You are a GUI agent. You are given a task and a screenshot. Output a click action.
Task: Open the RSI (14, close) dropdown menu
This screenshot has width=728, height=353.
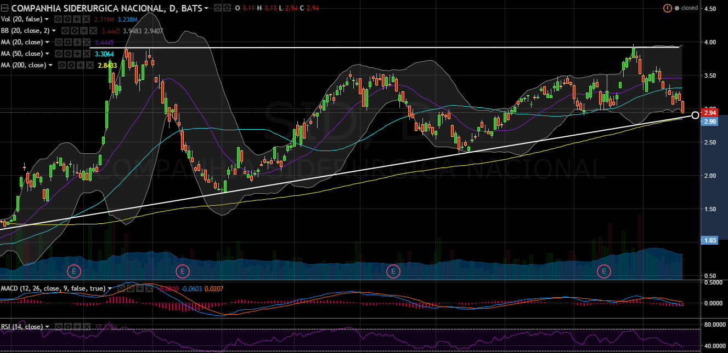coord(47,327)
